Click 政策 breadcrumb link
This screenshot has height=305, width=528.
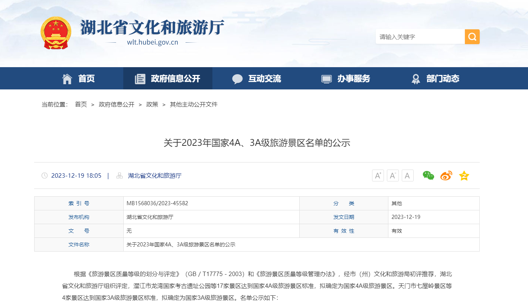click(x=152, y=105)
